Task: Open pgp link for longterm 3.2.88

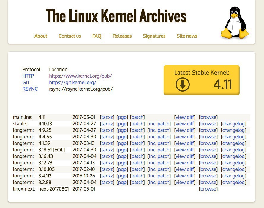Action: click(x=122, y=182)
